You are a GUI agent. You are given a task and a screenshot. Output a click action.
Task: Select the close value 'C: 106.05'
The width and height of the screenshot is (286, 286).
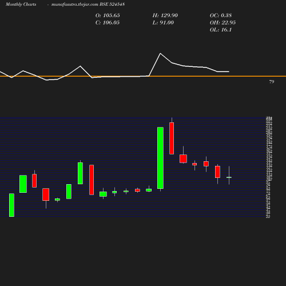tap(108, 23)
